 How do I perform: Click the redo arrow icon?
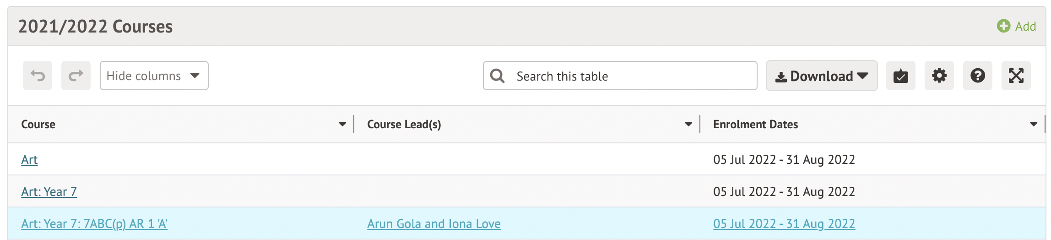(76, 76)
